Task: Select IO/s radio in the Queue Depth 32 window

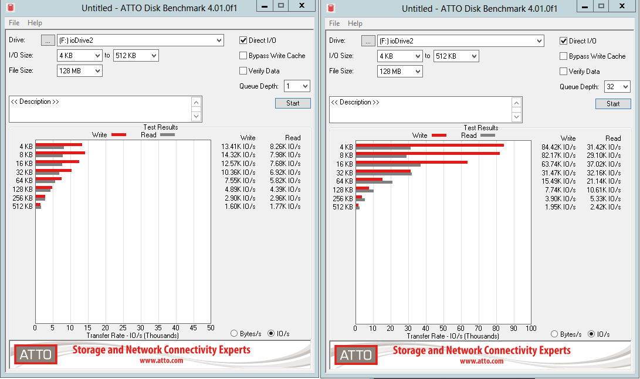Action: point(591,334)
